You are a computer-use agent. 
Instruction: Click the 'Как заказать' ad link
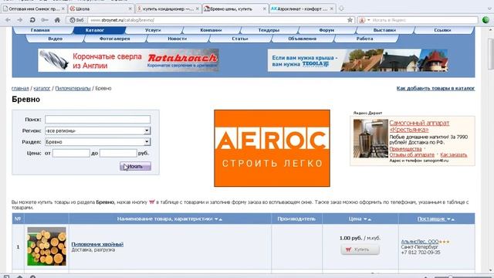pos(454,154)
